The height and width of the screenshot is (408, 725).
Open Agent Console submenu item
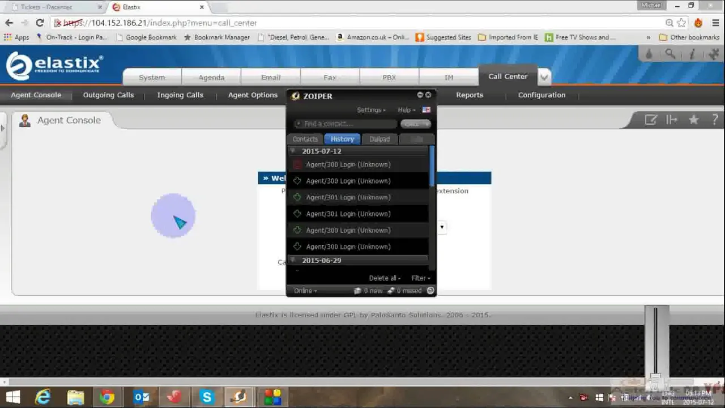pos(36,95)
